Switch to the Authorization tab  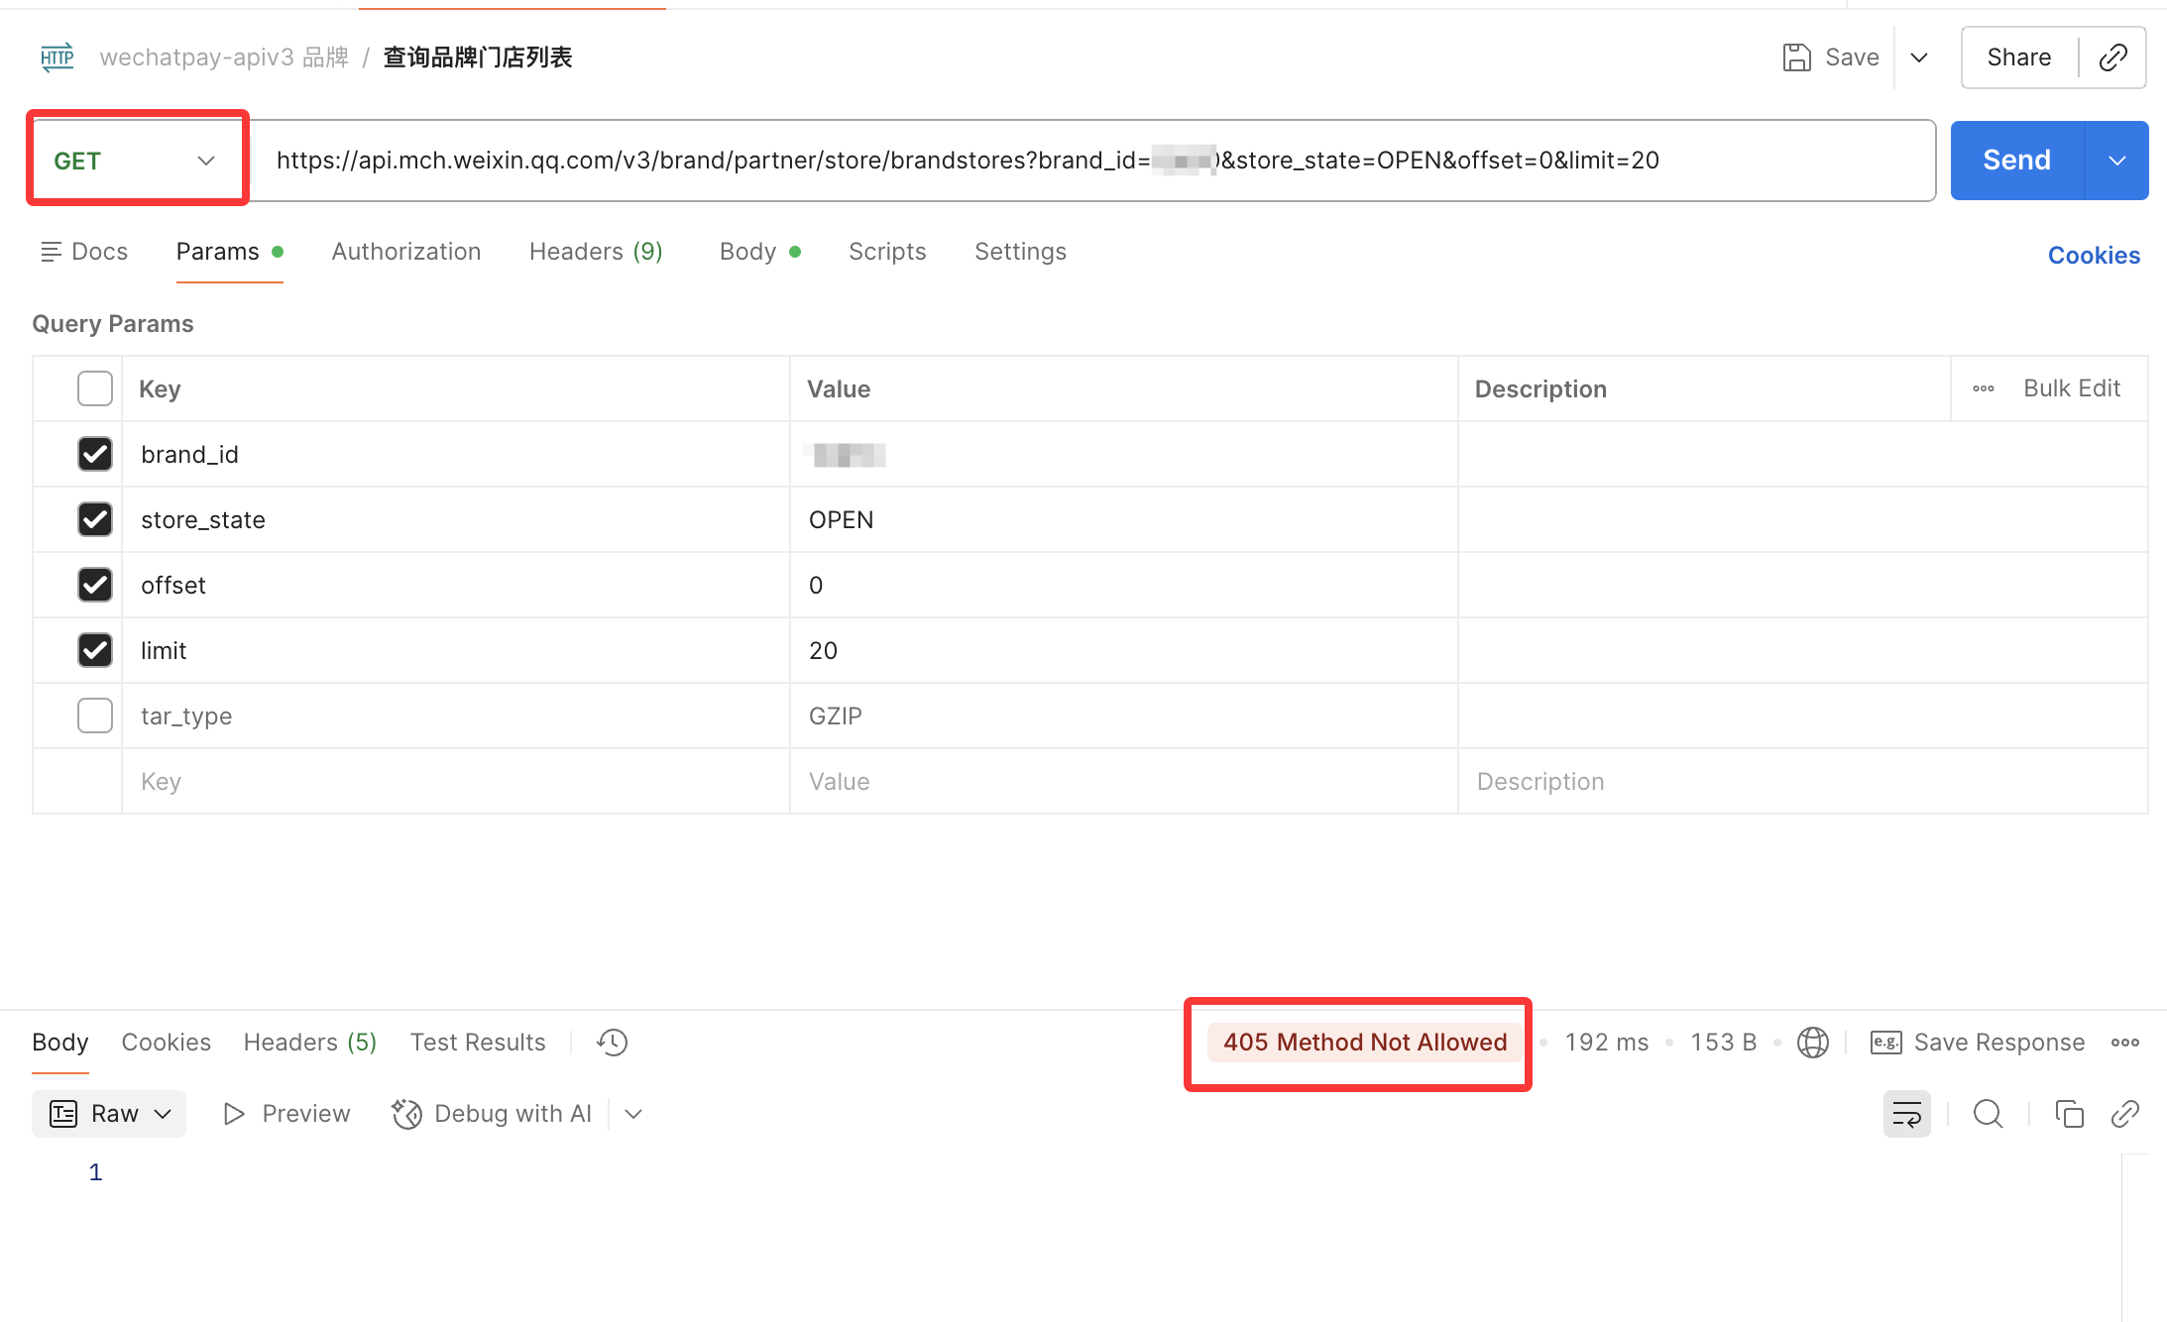coord(405,252)
